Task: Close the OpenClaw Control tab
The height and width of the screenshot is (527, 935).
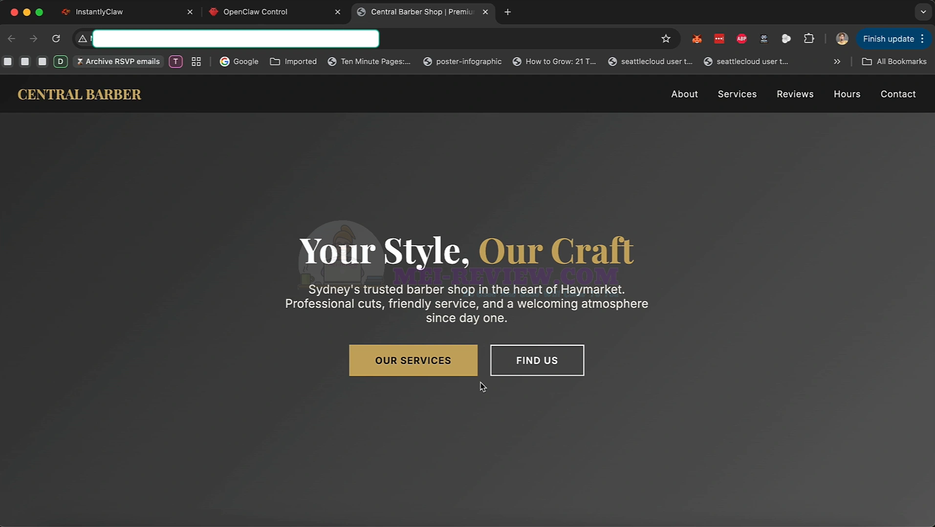Action: tap(338, 12)
